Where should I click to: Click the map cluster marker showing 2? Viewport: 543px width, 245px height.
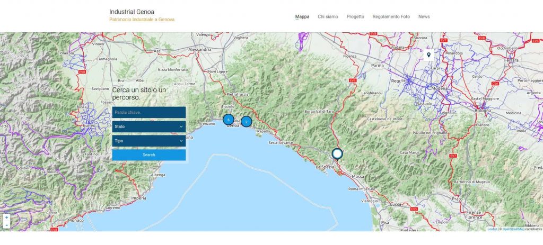click(246, 122)
